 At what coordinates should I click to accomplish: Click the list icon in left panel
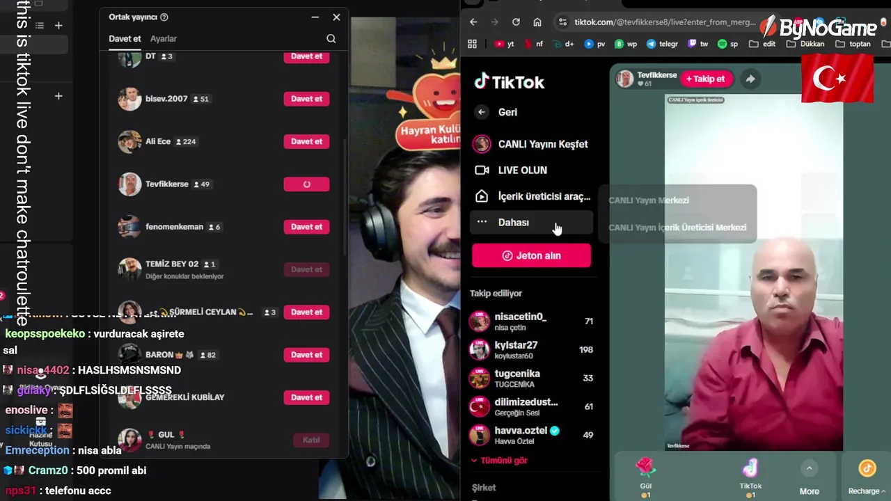pos(40,26)
